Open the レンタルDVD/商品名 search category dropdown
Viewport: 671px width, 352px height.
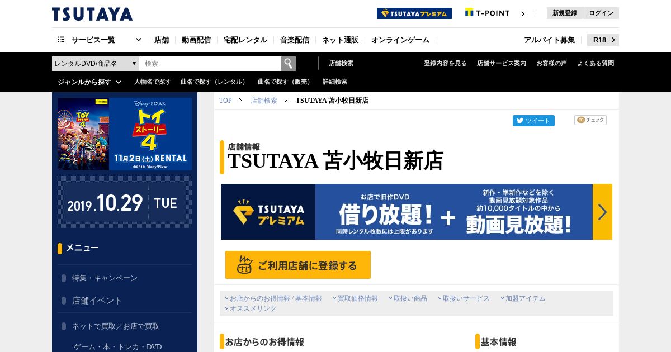pos(95,64)
